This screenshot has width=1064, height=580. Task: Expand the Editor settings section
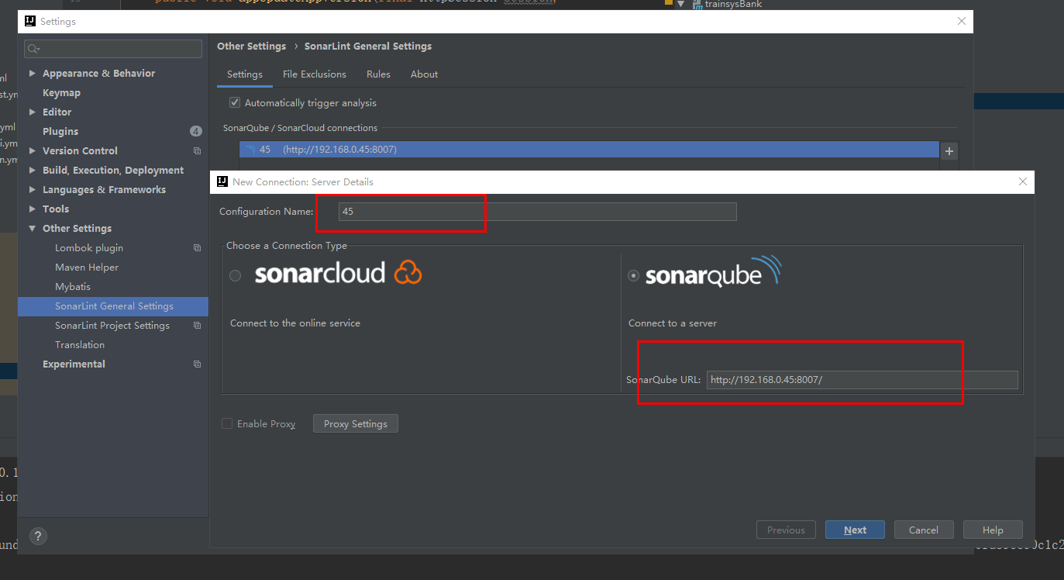click(x=33, y=112)
